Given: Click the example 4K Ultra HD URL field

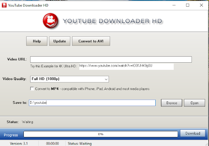Looking at the screenshot, I should point(126,66).
